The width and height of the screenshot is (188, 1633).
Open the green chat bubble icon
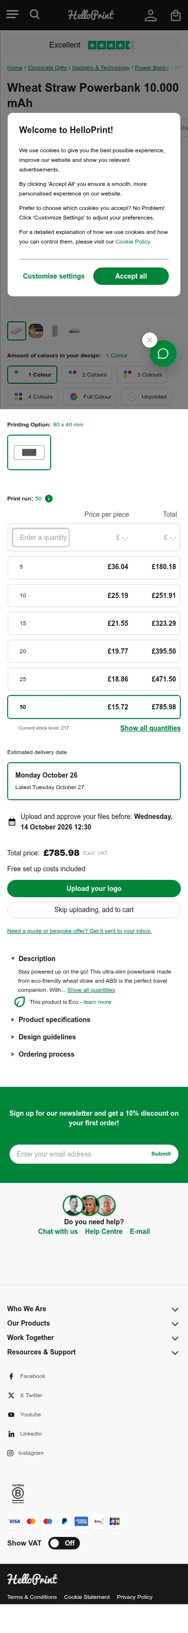pyautogui.click(x=163, y=353)
